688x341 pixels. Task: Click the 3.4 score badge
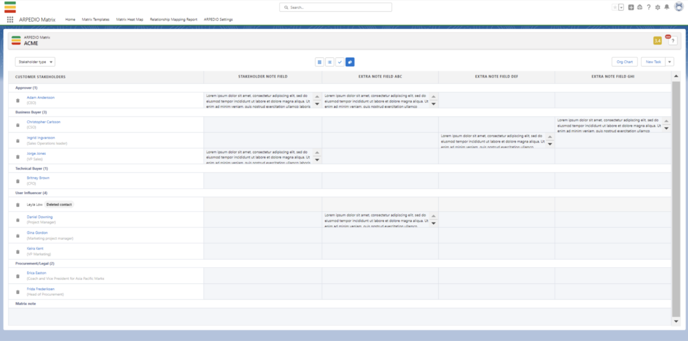(x=657, y=41)
